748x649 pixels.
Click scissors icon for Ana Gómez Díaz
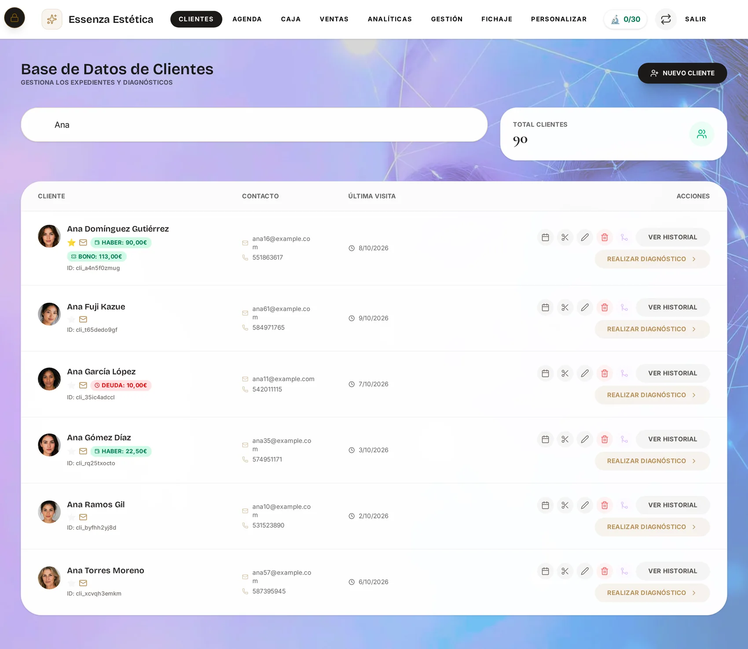point(565,439)
